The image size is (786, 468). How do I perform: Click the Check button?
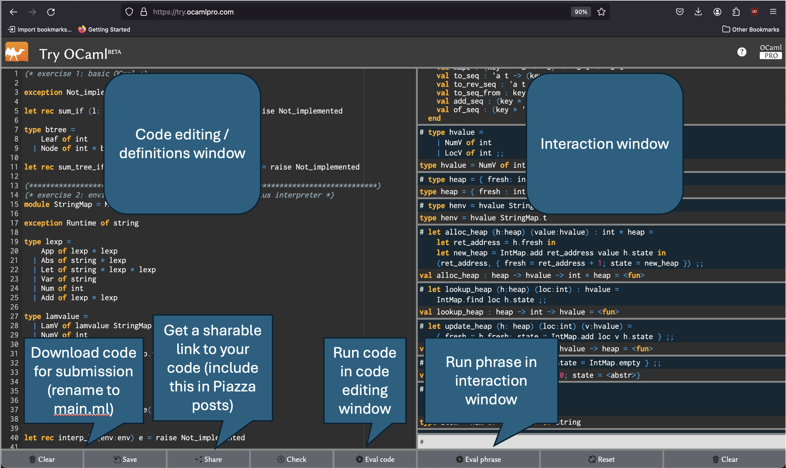click(292, 459)
